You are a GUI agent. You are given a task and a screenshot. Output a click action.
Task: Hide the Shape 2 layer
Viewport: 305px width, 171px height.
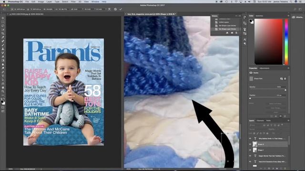tap(250, 144)
